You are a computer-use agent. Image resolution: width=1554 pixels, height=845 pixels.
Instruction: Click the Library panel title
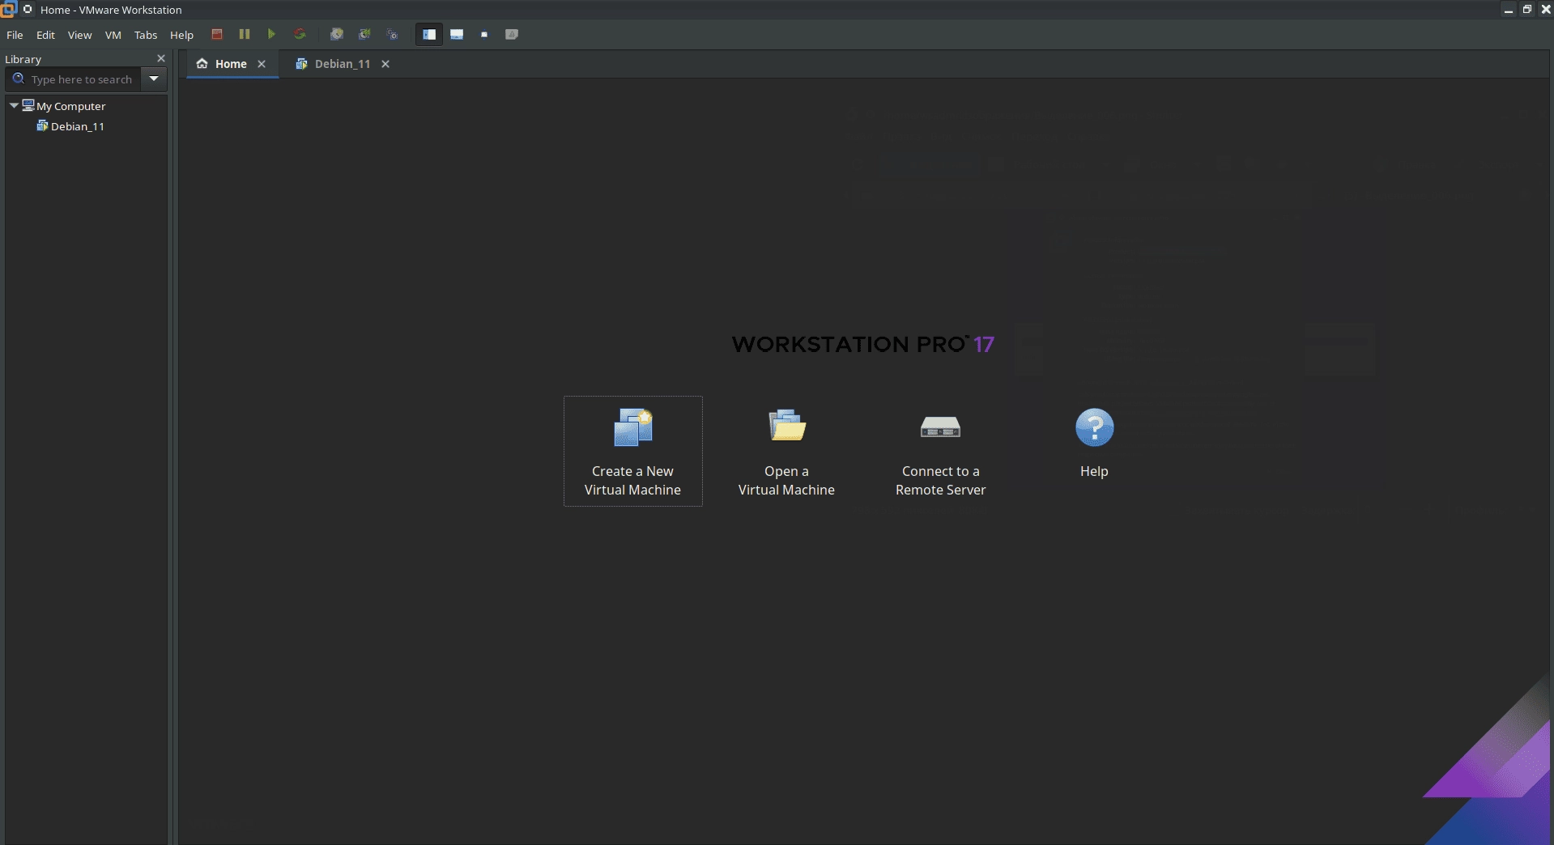[23, 59]
